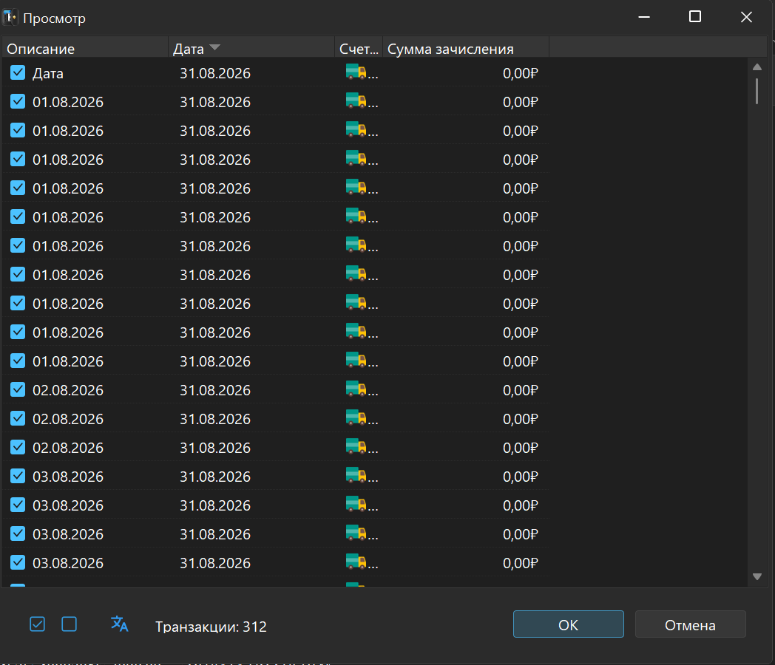The height and width of the screenshot is (665, 775).
Task: Click the scrollbar up arrow
Action: pyautogui.click(x=757, y=66)
